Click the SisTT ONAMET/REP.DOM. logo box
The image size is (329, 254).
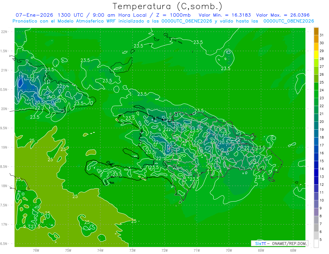[279, 243]
